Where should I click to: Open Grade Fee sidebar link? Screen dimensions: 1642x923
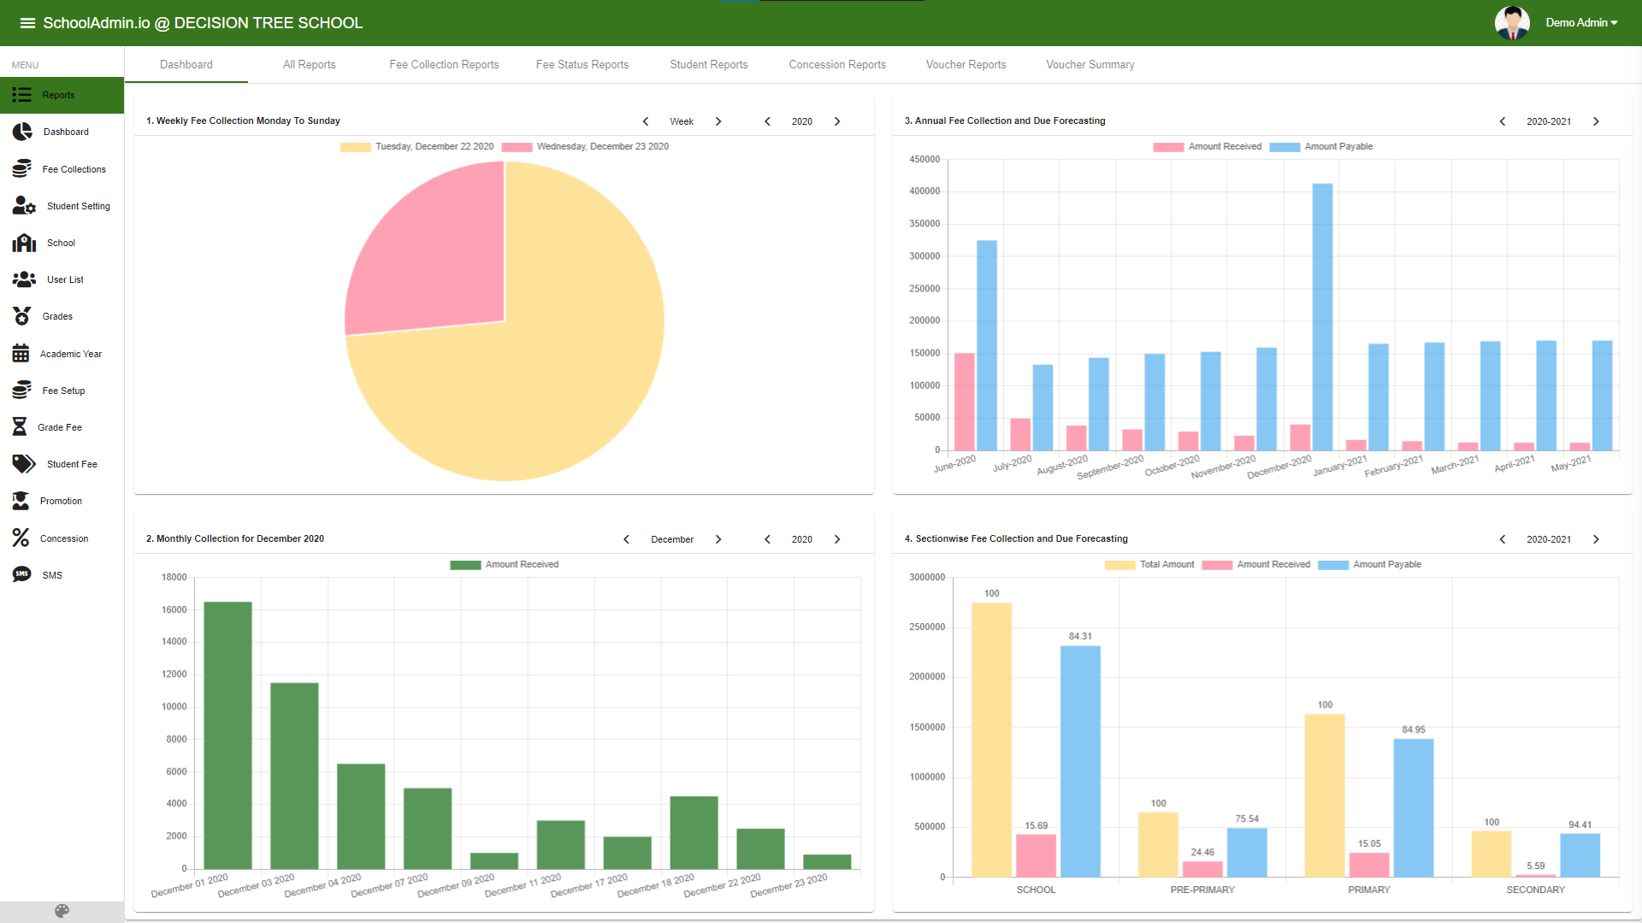[x=62, y=427]
